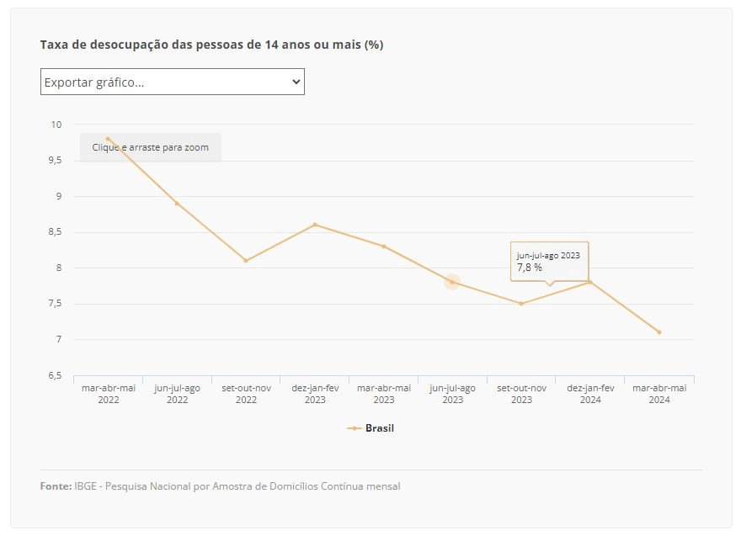Select the set-out-nov 2023 data point
741x536 pixels.
click(521, 304)
